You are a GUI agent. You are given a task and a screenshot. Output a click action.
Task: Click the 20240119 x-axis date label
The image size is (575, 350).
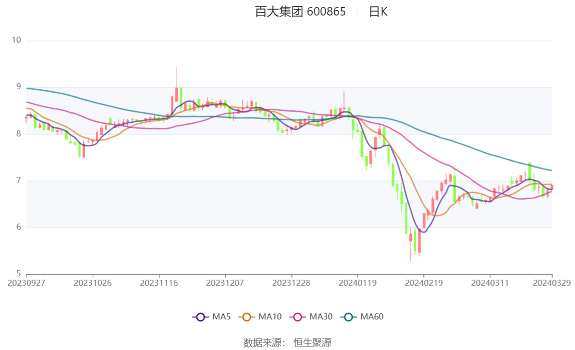click(x=358, y=283)
